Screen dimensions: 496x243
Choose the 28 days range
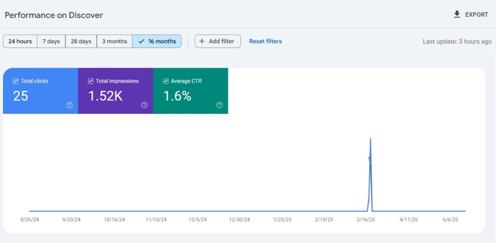pos(81,42)
